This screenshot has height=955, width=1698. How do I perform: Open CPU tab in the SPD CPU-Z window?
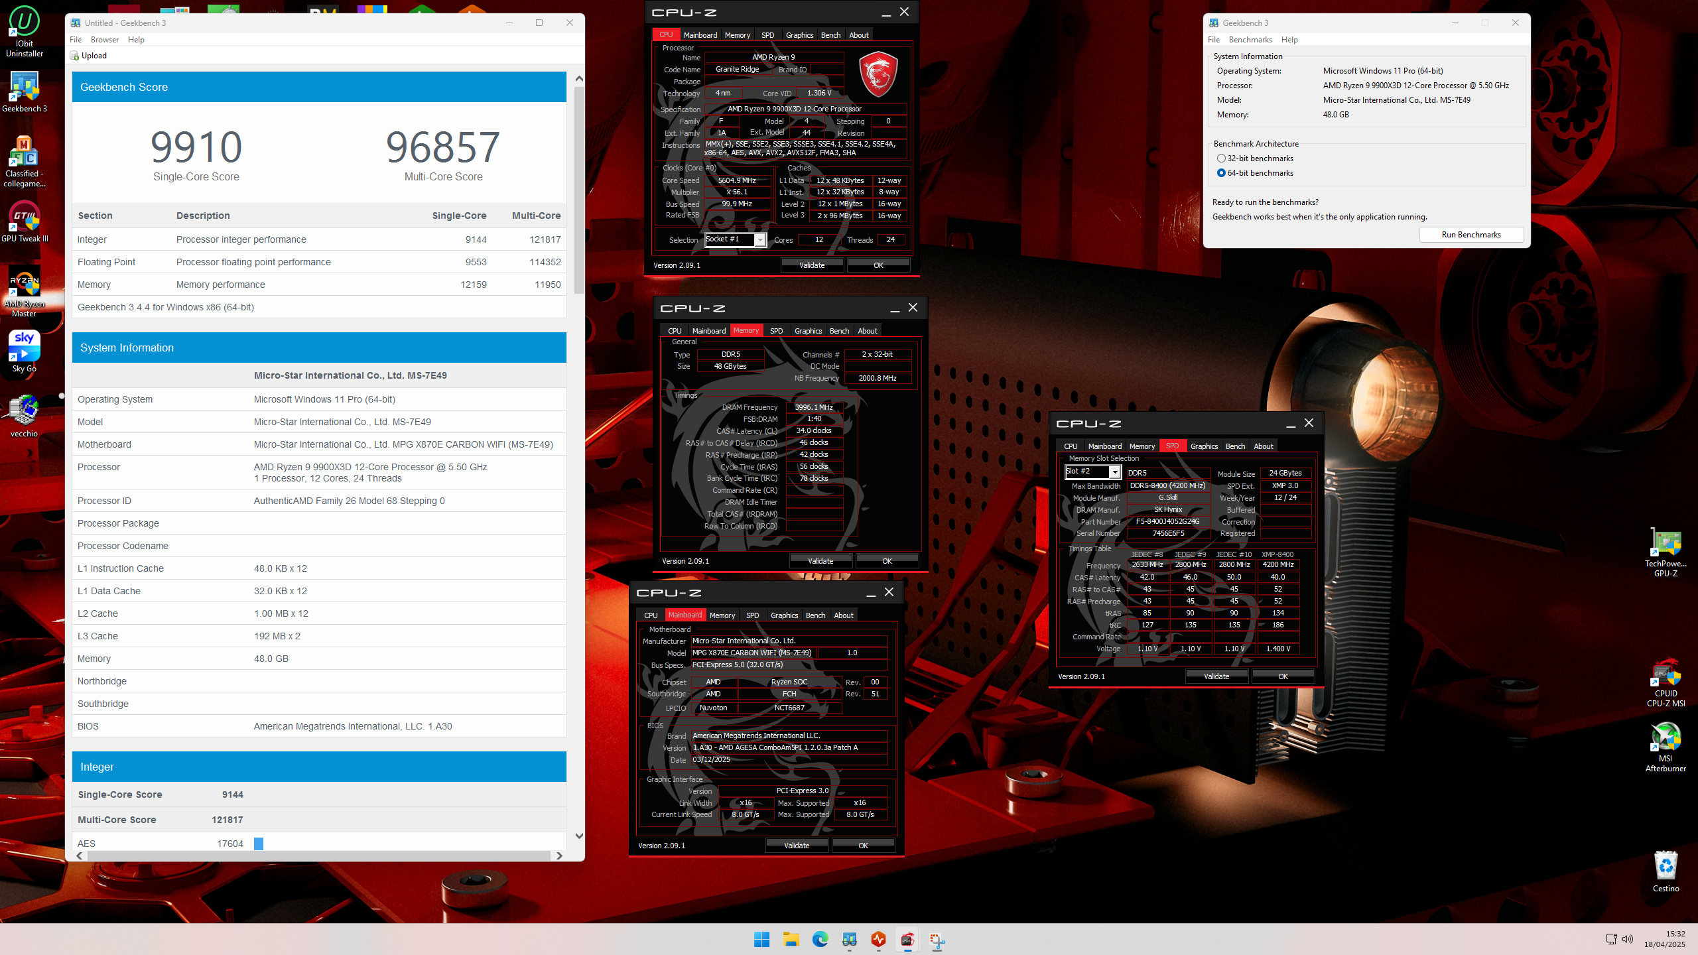coord(1071,446)
